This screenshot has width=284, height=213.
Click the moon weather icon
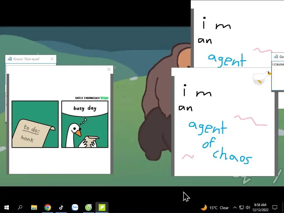pos(204,207)
